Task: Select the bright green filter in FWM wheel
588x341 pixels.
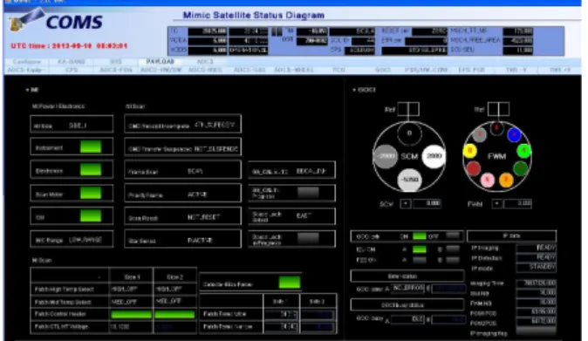Action: pos(523,151)
